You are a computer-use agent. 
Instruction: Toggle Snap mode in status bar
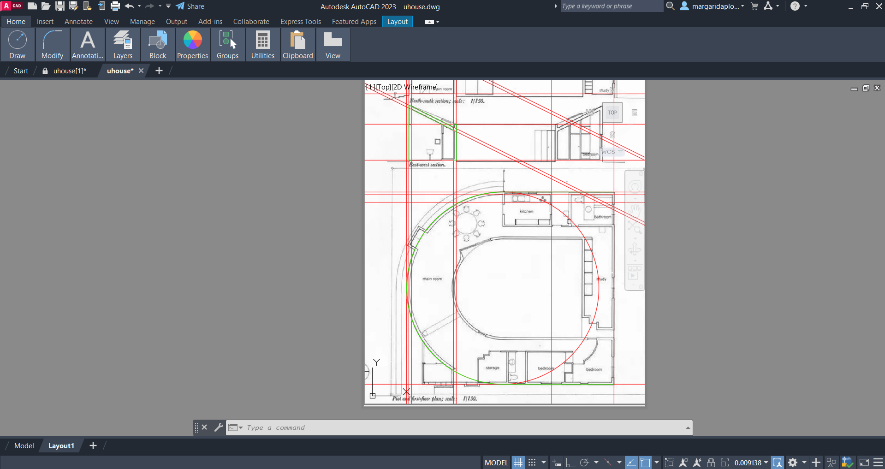pos(532,463)
